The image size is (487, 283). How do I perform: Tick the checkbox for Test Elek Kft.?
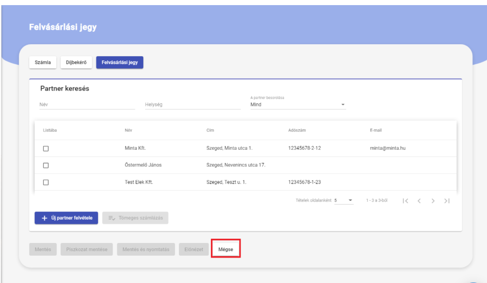tap(46, 183)
